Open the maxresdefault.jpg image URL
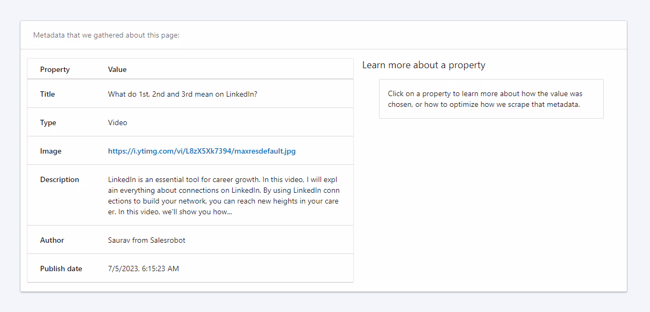 tap(202, 151)
